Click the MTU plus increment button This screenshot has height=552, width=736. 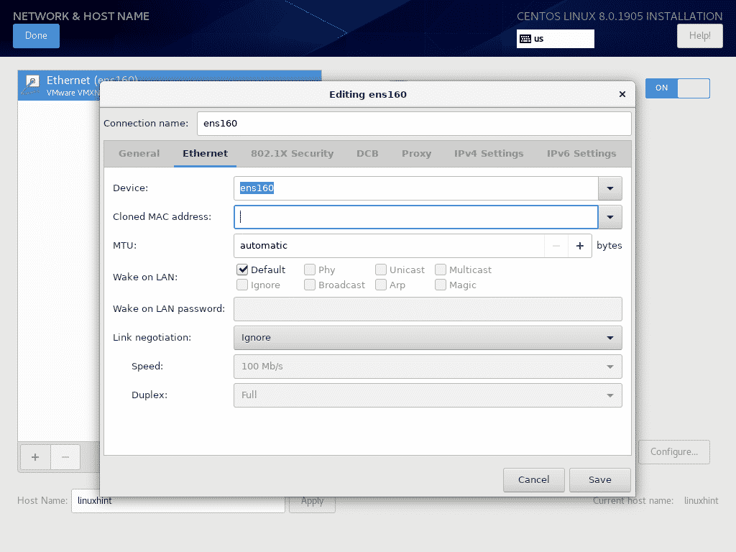pyautogui.click(x=579, y=246)
